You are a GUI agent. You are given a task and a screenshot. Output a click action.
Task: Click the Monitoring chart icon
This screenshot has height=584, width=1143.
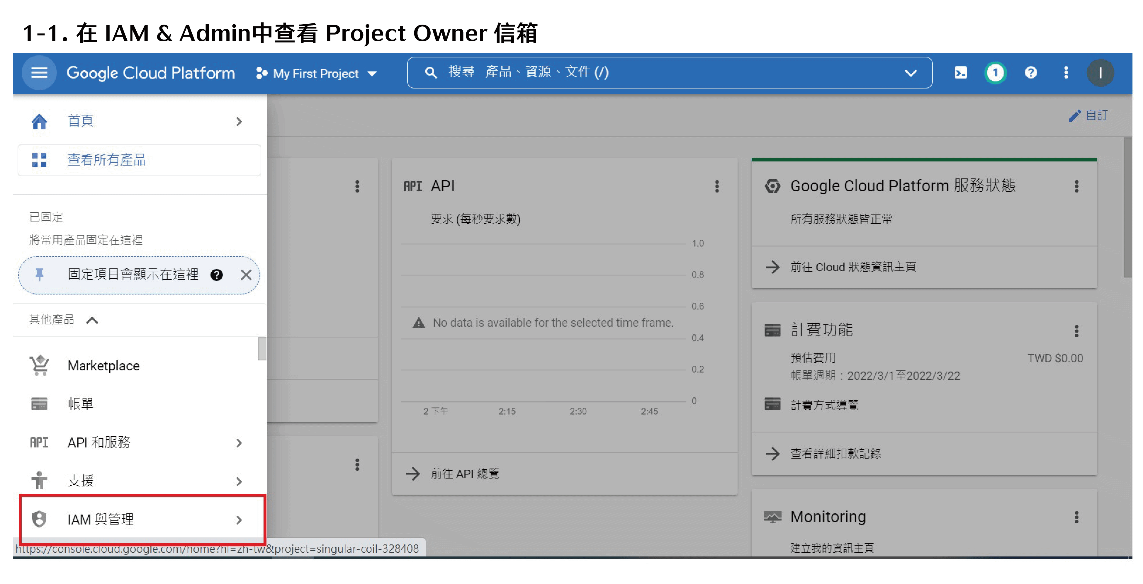(772, 517)
